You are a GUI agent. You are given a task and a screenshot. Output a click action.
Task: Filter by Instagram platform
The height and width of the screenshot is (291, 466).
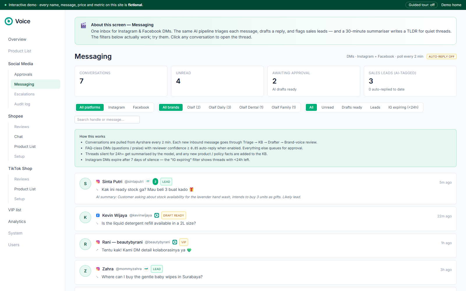tap(116, 107)
